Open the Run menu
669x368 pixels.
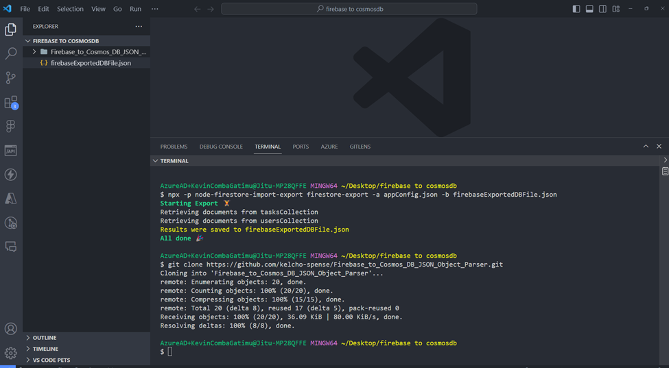tap(136, 9)
